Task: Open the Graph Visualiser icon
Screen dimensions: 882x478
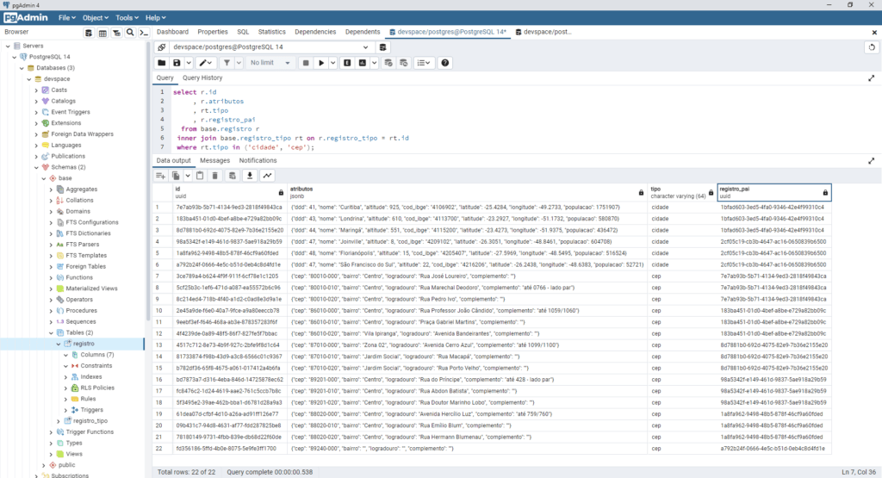Action: (x=267, y=176)
